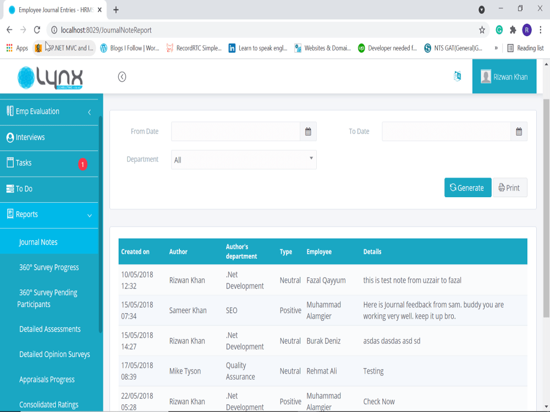Screen dimensions: 550x412
Task: Collapse the sidebar with the circled arrow icon
Action: 122,77
